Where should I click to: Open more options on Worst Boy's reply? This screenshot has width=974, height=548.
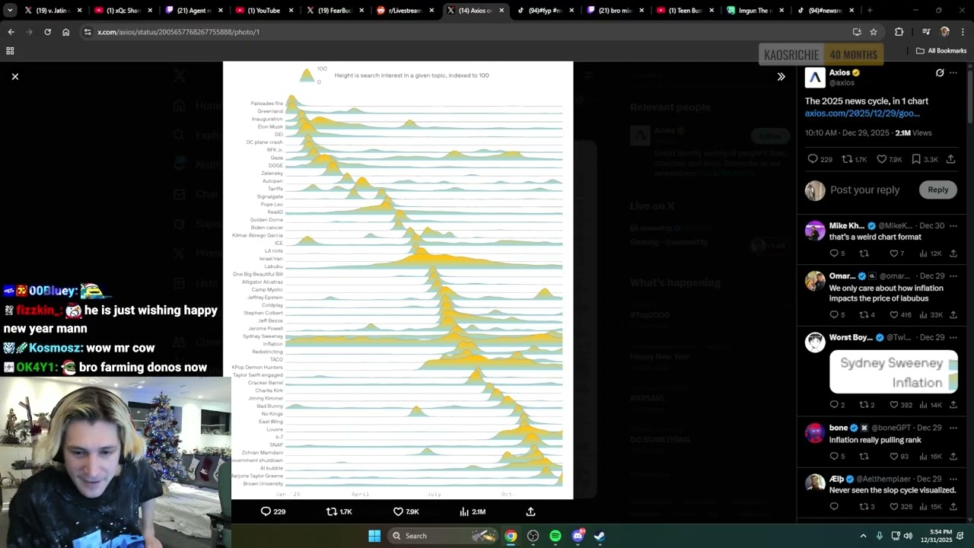pyautogui.click(x=953, y=337)
